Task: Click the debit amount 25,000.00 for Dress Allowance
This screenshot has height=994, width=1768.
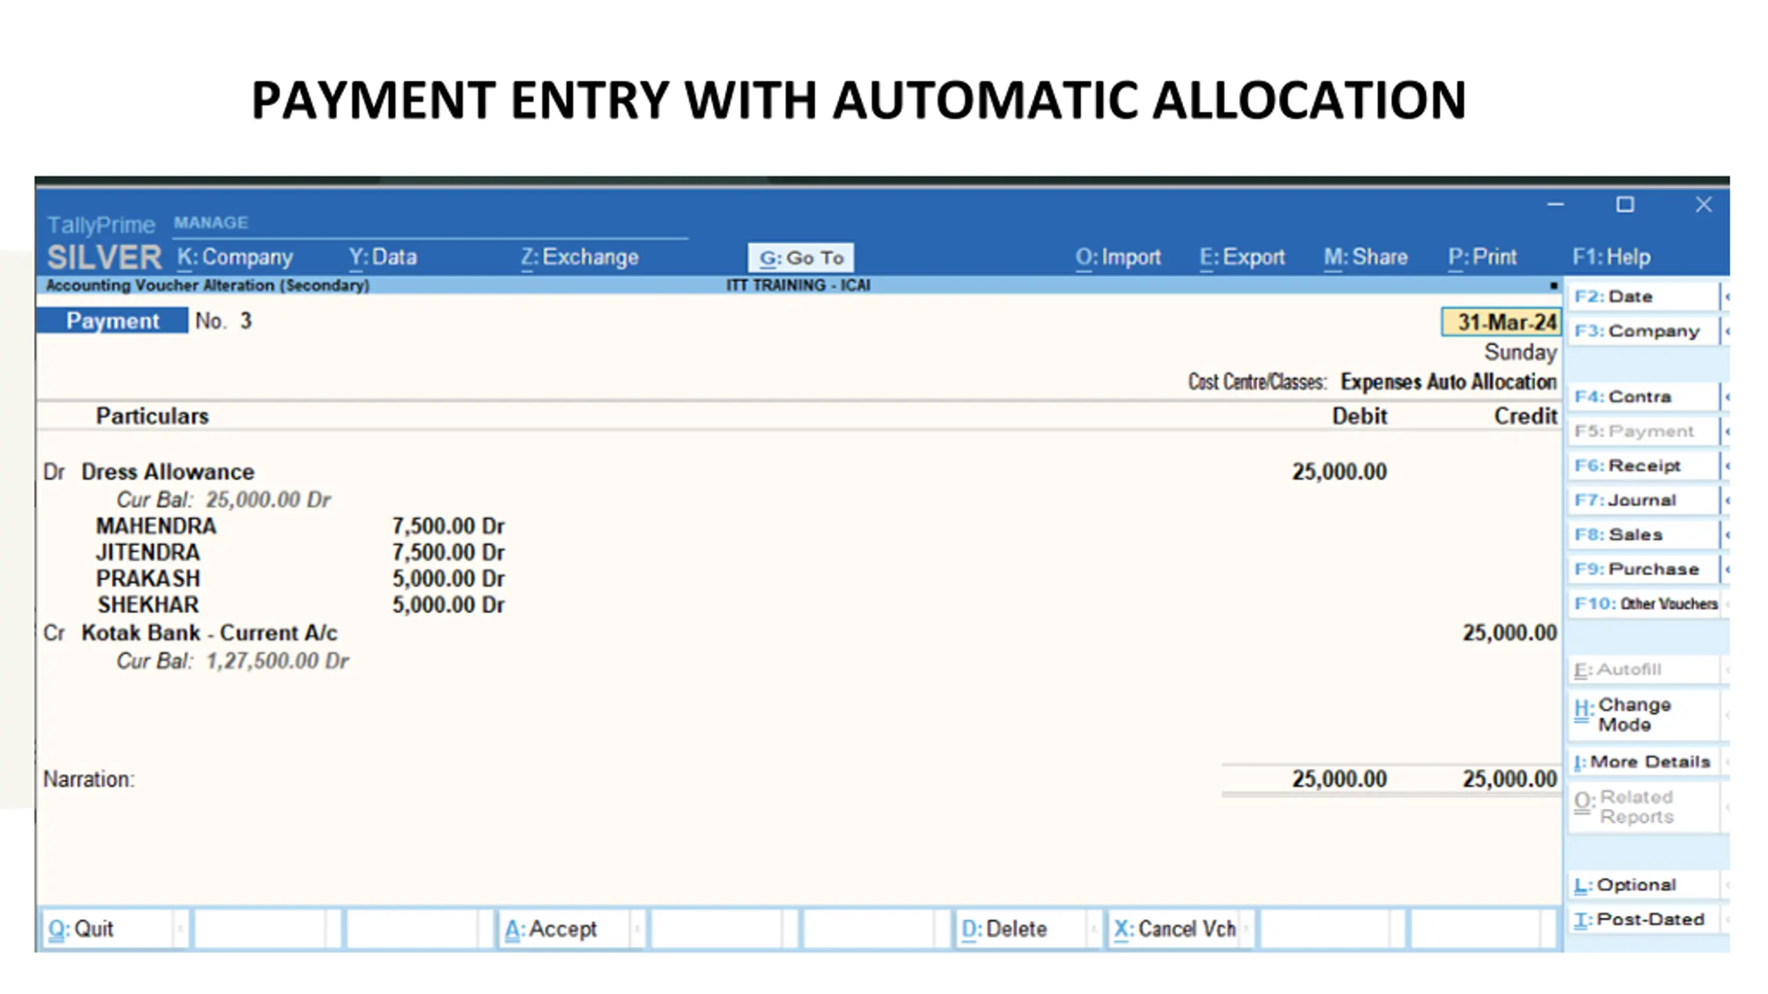Action: (x=1339, y=472)
